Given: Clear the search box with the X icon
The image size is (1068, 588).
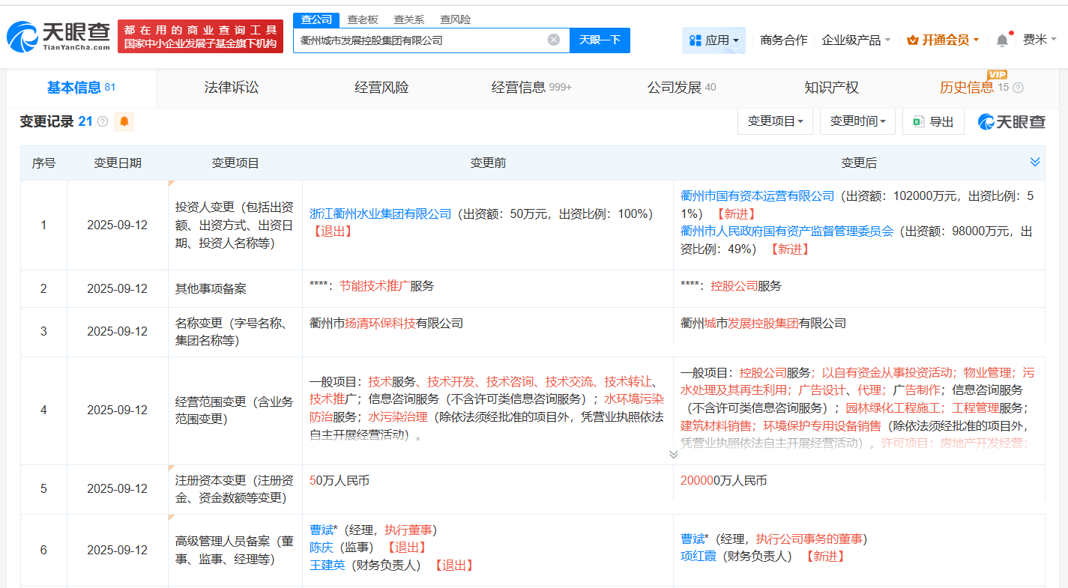Looking at the screenshot, I should pos(554,40).
